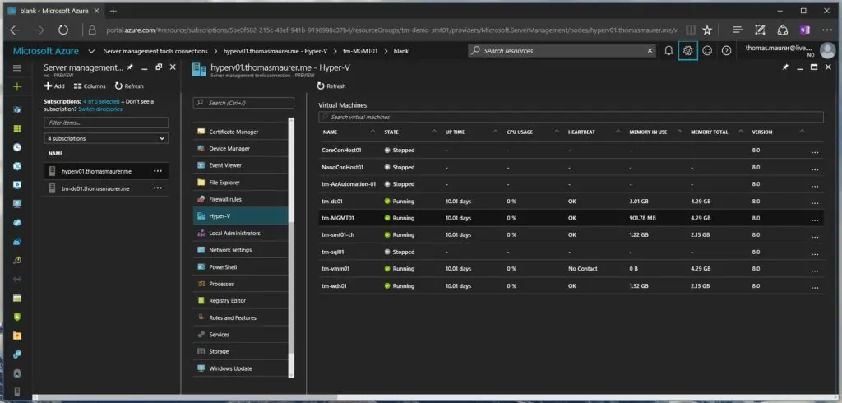Click the OneNote extension icon
This screenshot has height=403, width=842.
coord(804,30)
